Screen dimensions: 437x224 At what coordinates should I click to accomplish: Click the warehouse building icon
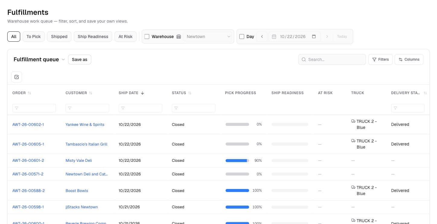[179, 37]
